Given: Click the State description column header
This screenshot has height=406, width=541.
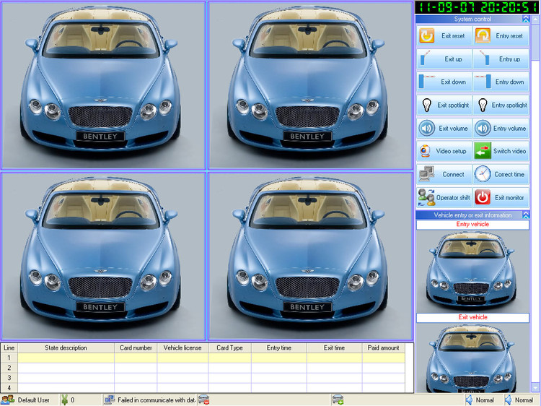Looking at the screenshot, I should coord(66,348).
